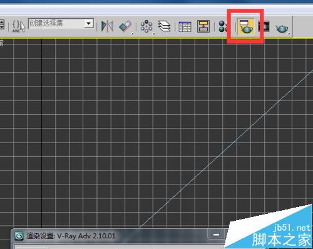Open the Material Editor spheres icon

(223, 26)
